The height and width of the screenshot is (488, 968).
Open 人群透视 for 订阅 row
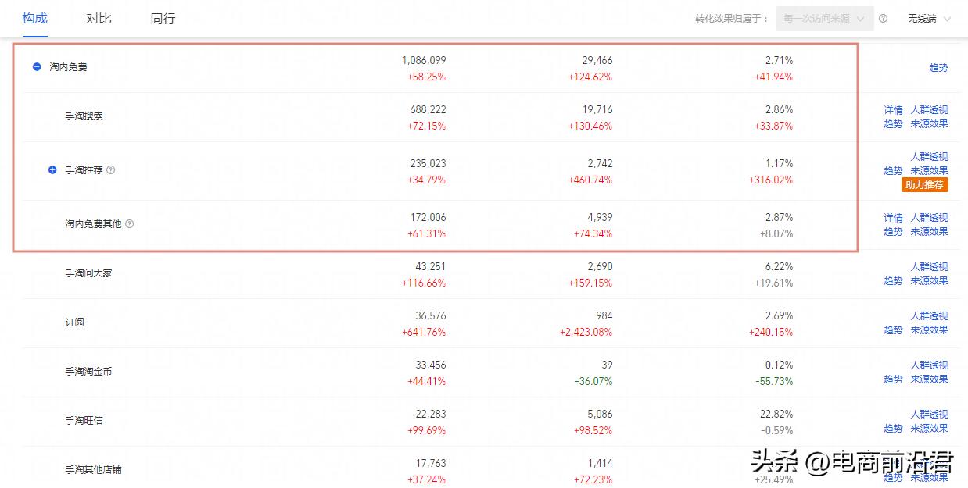click(x=929, y=316)
